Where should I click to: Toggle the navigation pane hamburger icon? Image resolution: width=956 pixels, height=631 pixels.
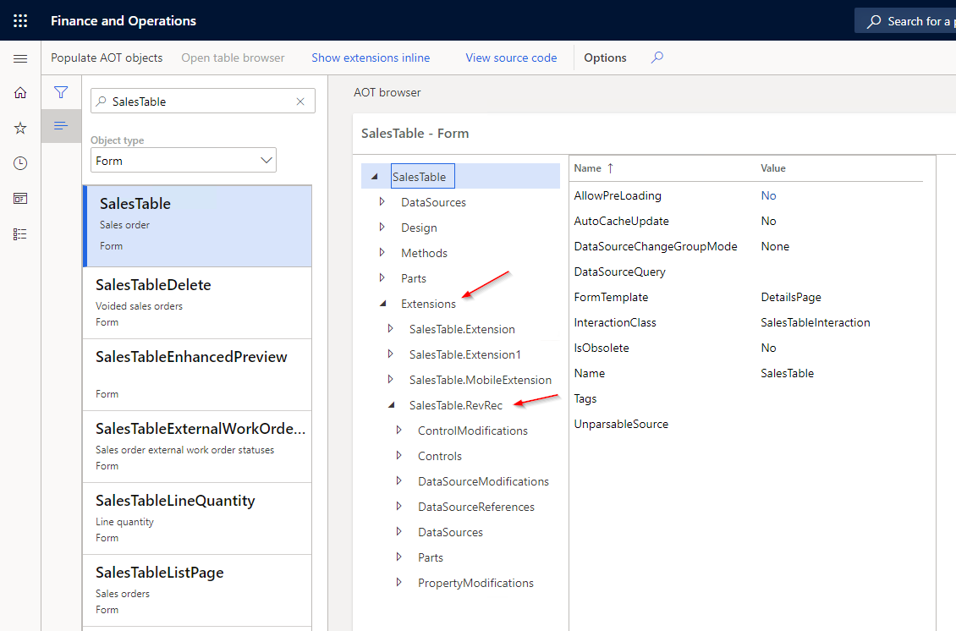(x=20, y=58)
